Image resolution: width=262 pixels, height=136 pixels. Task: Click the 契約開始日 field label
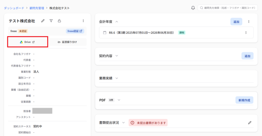[x=25, y=133]
